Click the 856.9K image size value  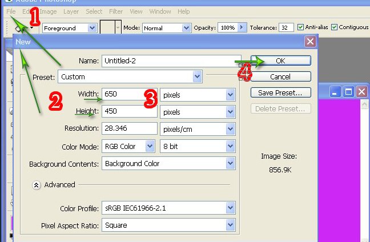[280, 170]
